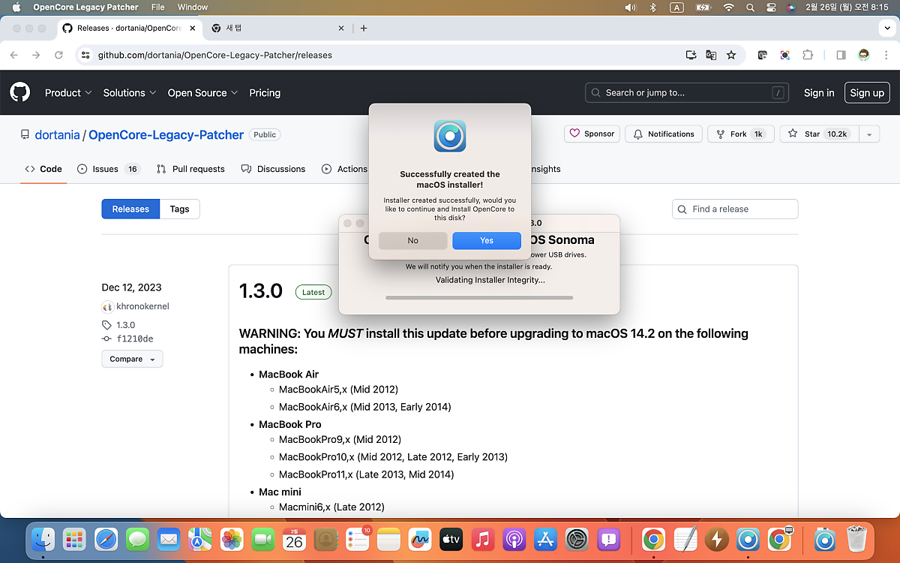
Task: Switch to the Issues tab
Action: (109, 169)
